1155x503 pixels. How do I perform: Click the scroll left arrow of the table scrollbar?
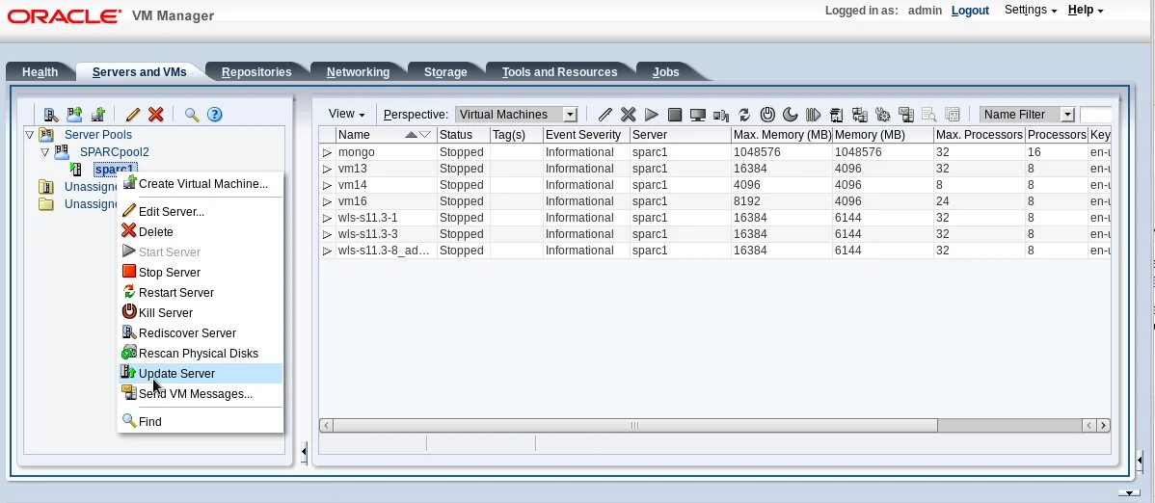pos(326,425)
